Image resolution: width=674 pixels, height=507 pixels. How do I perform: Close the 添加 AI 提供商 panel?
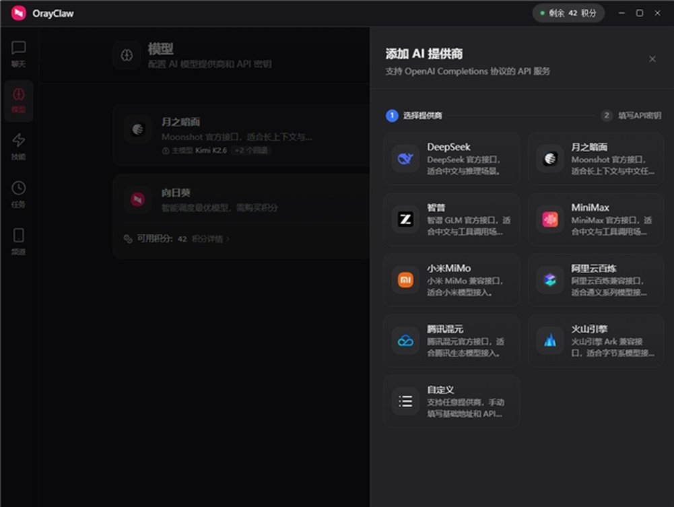(652, 59)
